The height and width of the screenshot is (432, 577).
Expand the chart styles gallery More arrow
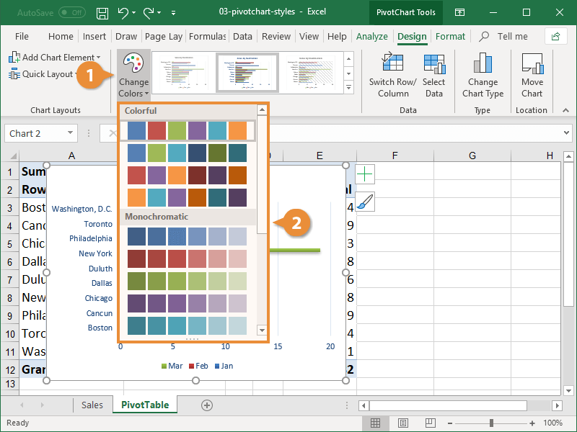(348, 88)
